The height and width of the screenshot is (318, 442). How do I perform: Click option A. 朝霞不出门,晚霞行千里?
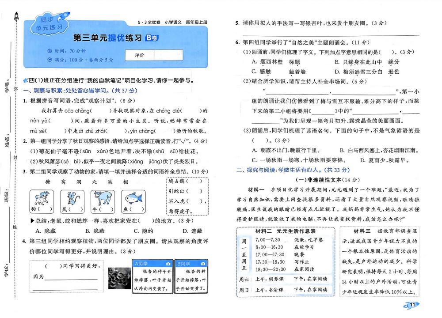coord(286,151)
